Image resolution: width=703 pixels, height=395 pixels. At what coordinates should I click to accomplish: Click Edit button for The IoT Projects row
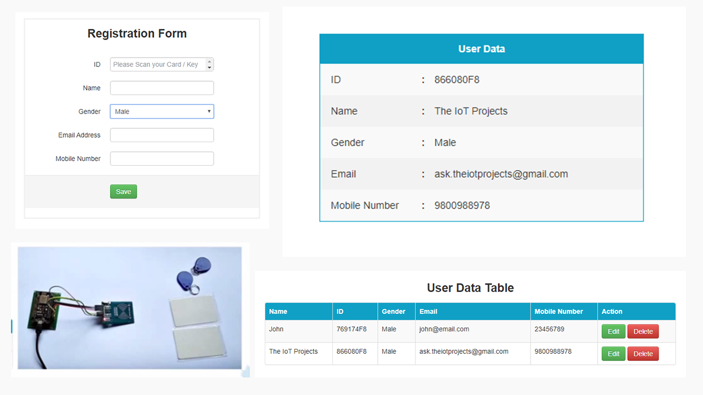[613, 354]
